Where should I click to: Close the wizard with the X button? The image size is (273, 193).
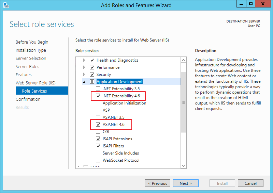(x=264, y=4)
